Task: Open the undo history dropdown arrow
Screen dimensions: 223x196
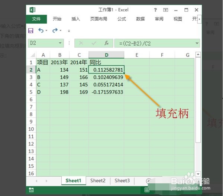Action: click(46, 30)
